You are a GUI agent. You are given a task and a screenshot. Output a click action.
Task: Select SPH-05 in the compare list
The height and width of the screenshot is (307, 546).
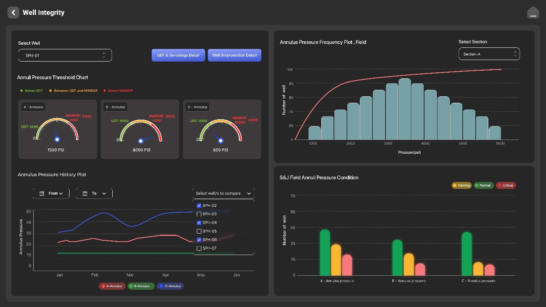pos(199,231)
